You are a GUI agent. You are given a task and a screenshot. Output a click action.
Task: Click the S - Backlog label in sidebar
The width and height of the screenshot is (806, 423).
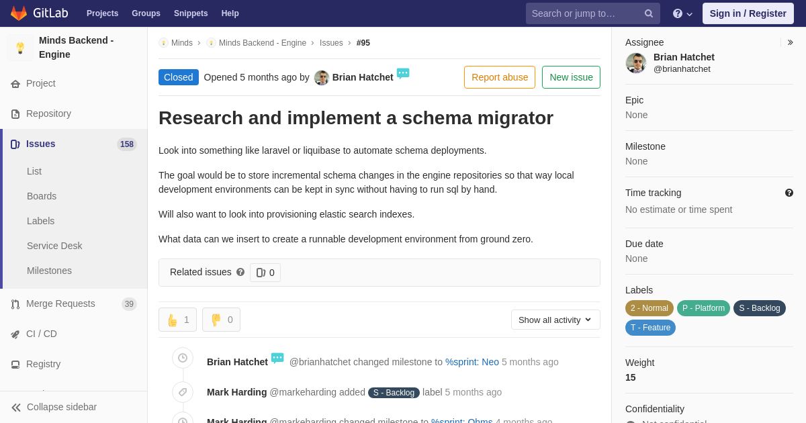[760, 308]
